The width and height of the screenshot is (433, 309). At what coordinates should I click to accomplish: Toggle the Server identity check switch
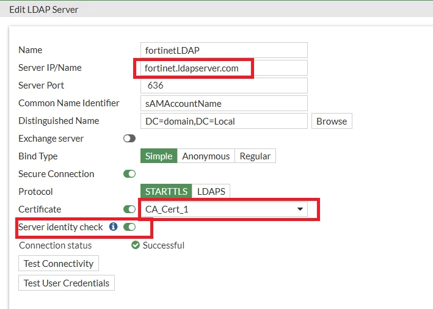129,227
